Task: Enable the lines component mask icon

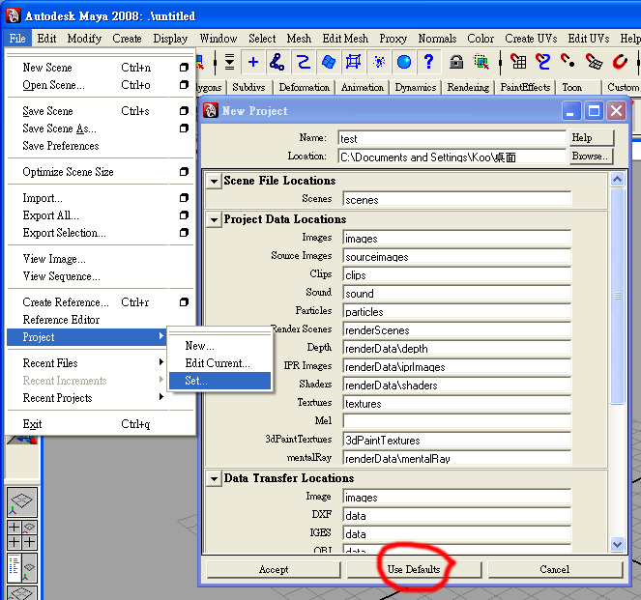Action: click(x=303, y=62)
